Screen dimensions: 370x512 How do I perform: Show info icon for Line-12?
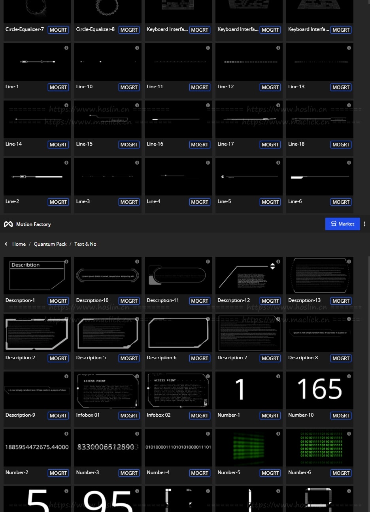[x=278, y=48]
